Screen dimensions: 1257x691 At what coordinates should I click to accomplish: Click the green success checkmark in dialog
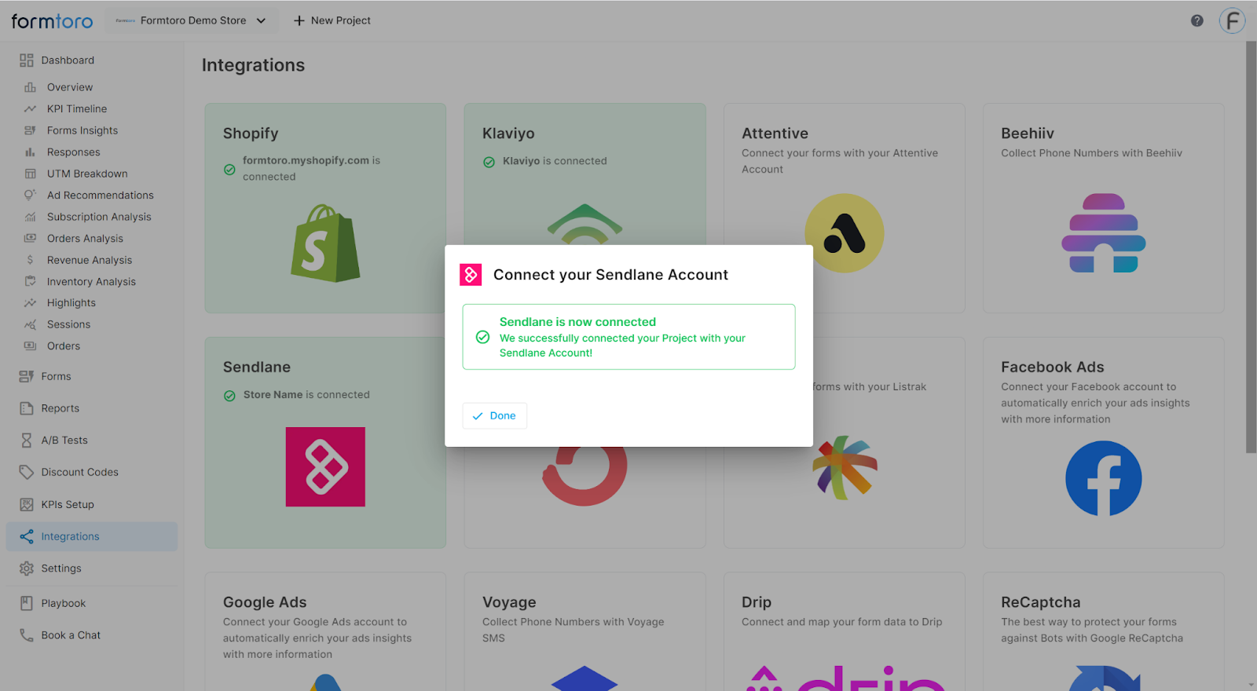tap(483, 337)
